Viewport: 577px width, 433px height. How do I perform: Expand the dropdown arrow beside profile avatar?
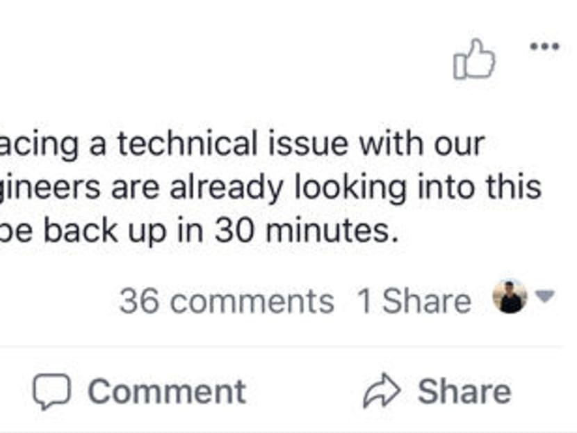pos(546,297)
